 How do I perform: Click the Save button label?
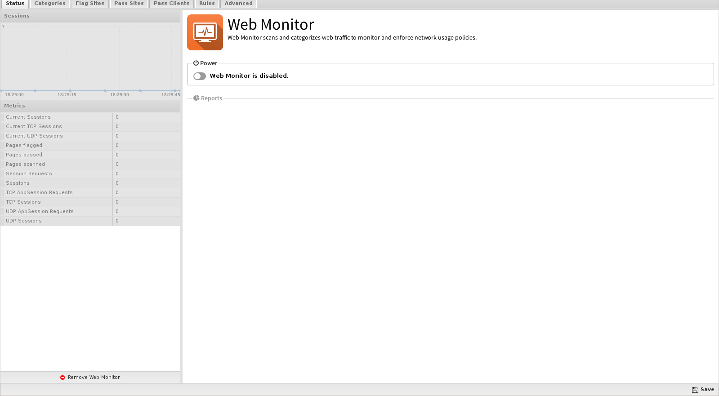pyautogui.click(x=707, y=390)
